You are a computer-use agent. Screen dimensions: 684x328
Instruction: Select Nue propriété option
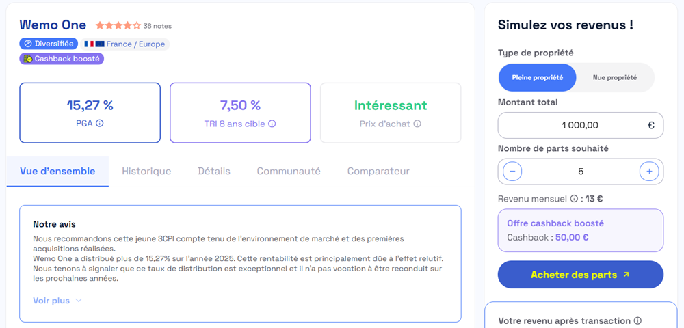pos(615,77)
